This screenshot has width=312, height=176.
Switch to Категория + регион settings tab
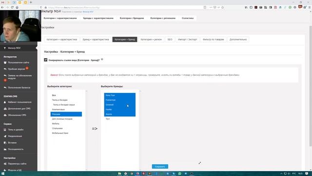(x=151, y=40)
